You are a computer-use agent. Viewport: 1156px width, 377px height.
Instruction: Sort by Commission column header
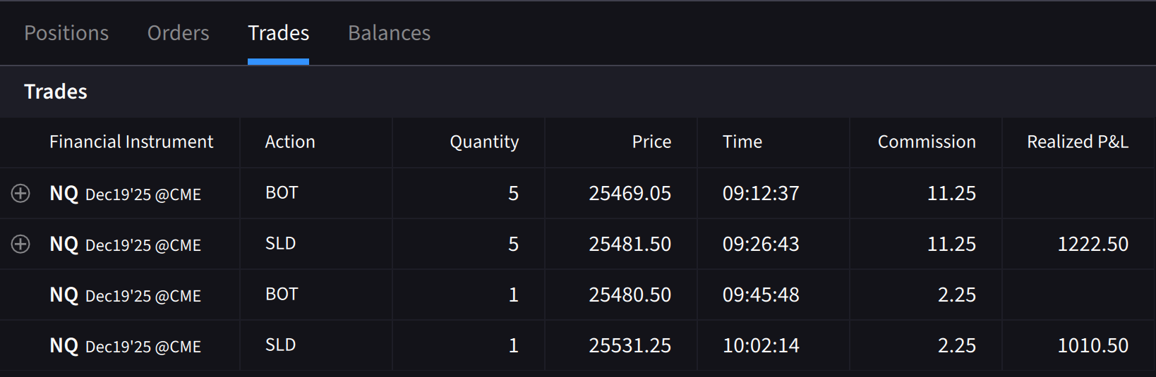pyautogui.click(x=927, y=142)
